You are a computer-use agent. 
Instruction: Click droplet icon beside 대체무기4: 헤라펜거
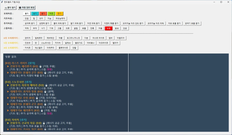(x=42, y=110)
